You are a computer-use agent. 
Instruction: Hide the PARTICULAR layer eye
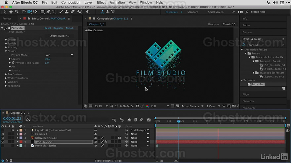(x=3, y=142)
